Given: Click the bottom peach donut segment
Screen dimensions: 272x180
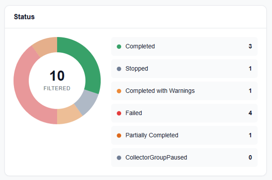Looking at the screenshot, I should tap(68, 115).
